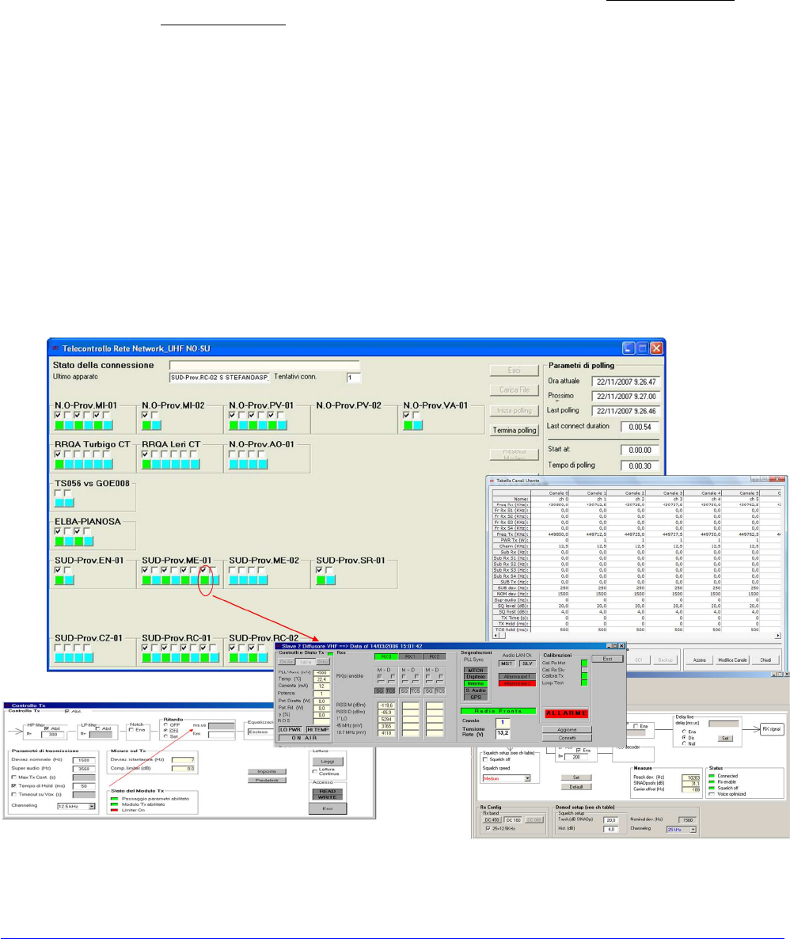This screenshot has height=939, width=790.
Task: Click Leggi button in Controllo Tx
Action: click(x=328, y=762)
